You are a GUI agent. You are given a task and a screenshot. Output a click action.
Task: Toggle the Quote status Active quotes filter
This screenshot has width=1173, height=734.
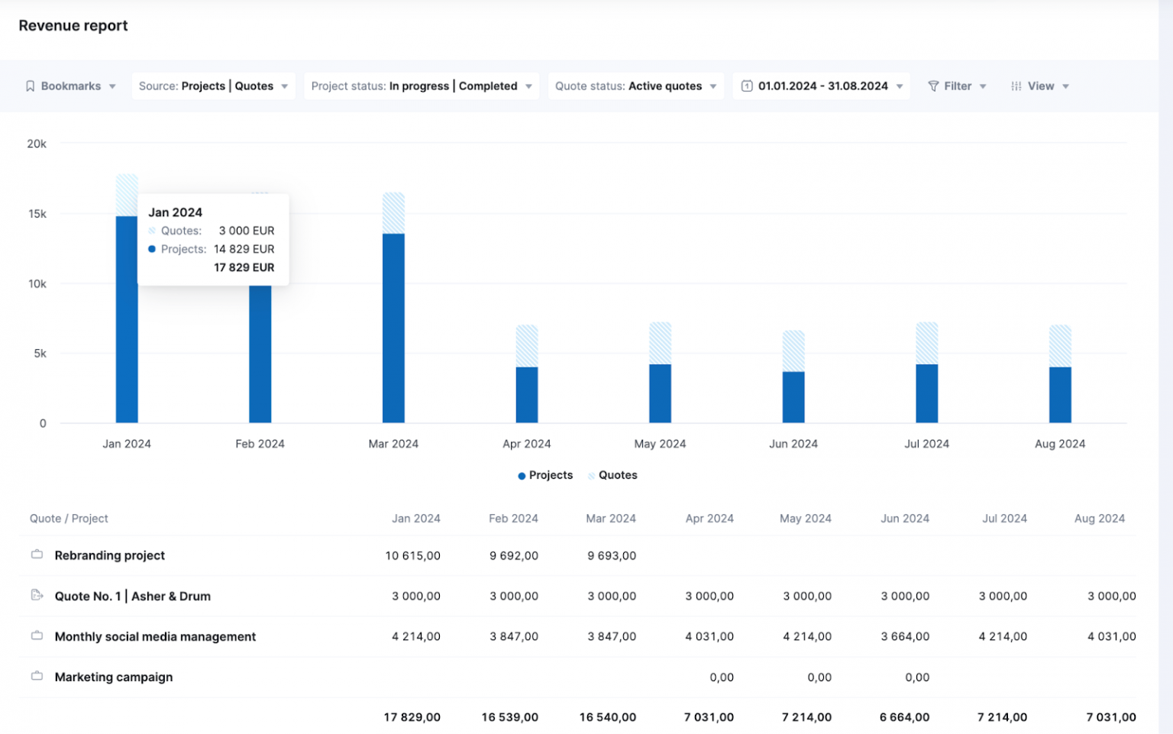(635, 86)
